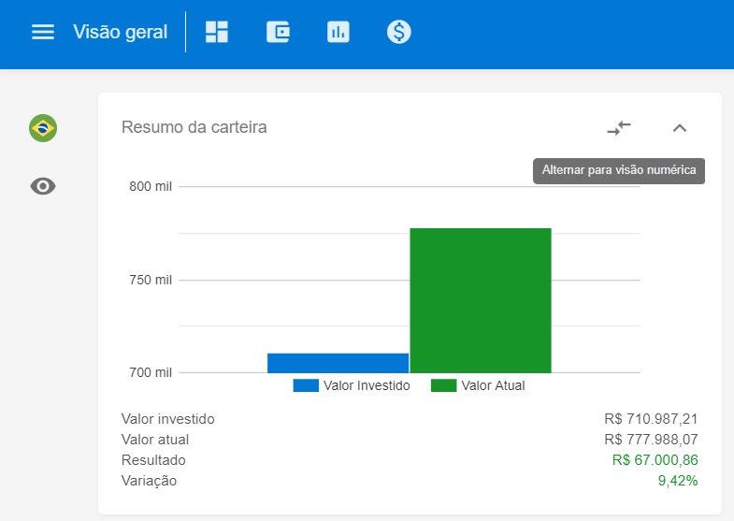This screenshot has width=734, height=521.
Task: Select the Brazil flag icon
Action: point(43,127)
